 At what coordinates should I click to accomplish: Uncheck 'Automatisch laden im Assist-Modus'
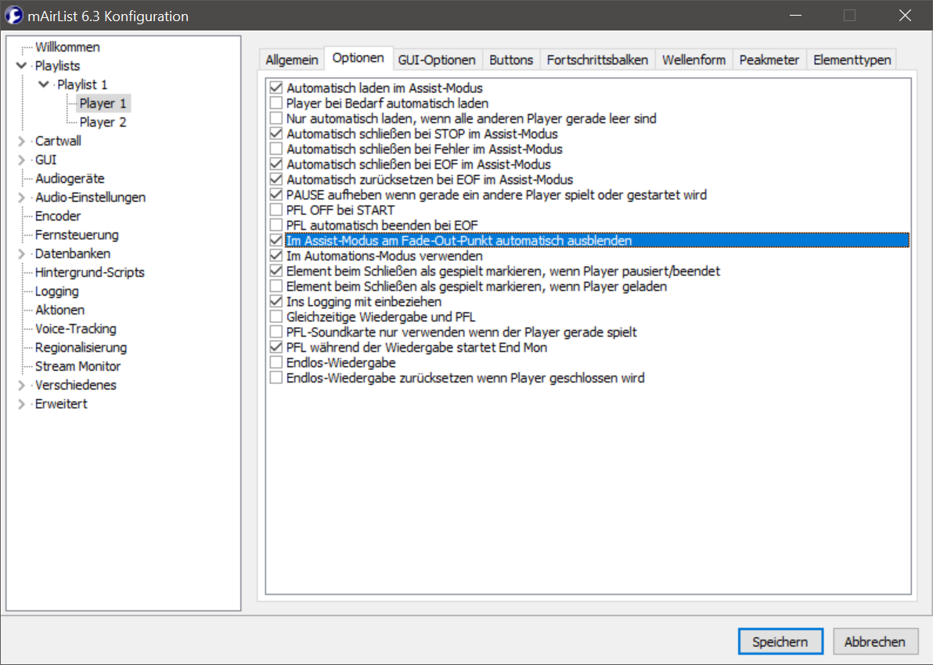point(276,88)
